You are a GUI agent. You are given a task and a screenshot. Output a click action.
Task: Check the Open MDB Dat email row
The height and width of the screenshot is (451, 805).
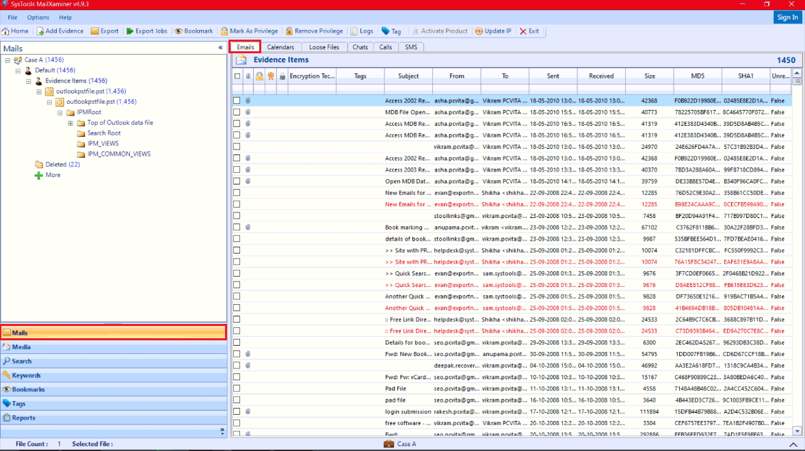(x=237, y=181)
